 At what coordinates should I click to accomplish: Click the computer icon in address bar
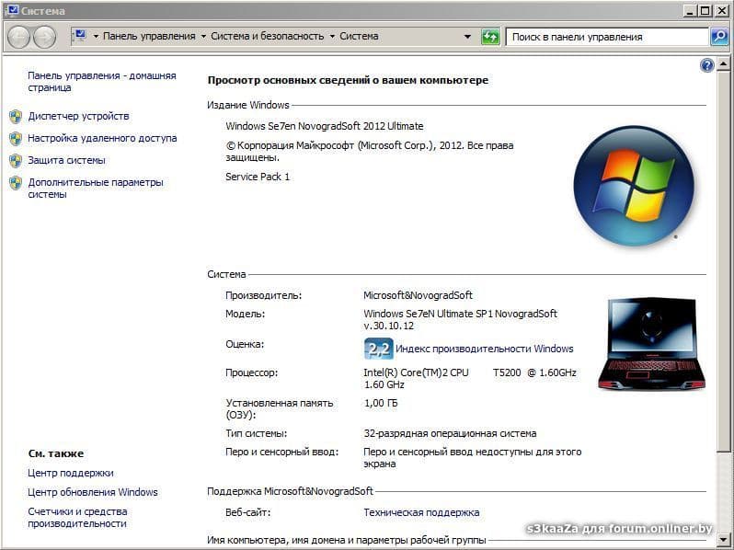click(x=80, y=36)
